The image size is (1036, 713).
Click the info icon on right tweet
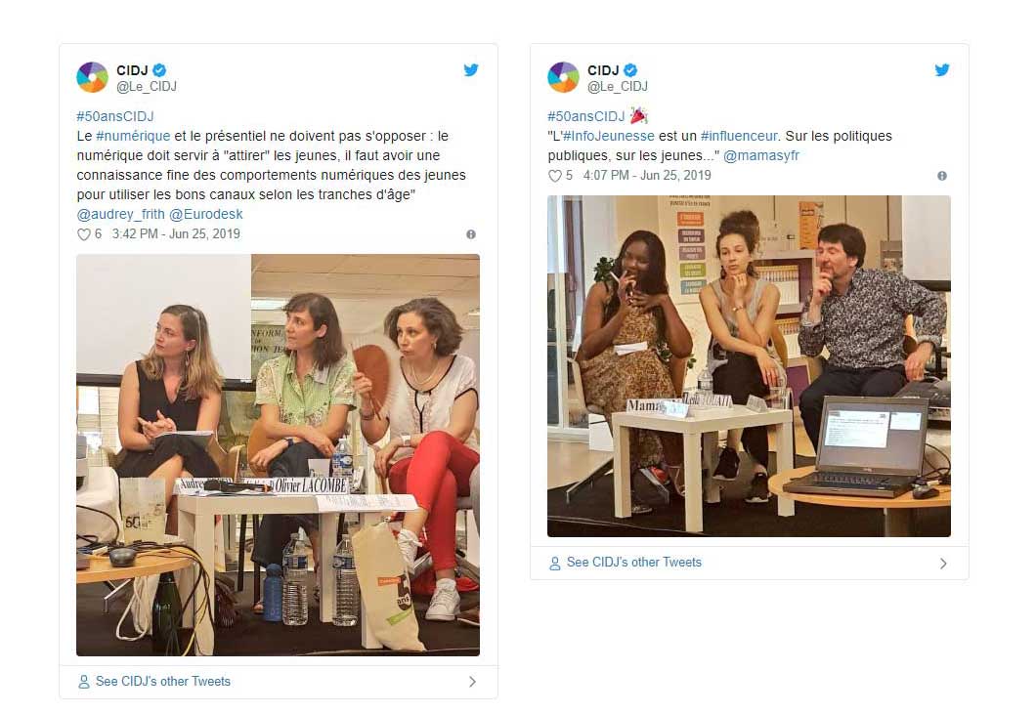coord(942,176)
